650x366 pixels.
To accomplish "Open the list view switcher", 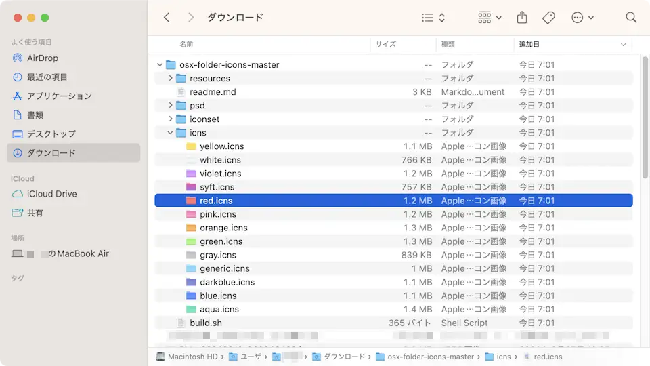I will [433, 18].
